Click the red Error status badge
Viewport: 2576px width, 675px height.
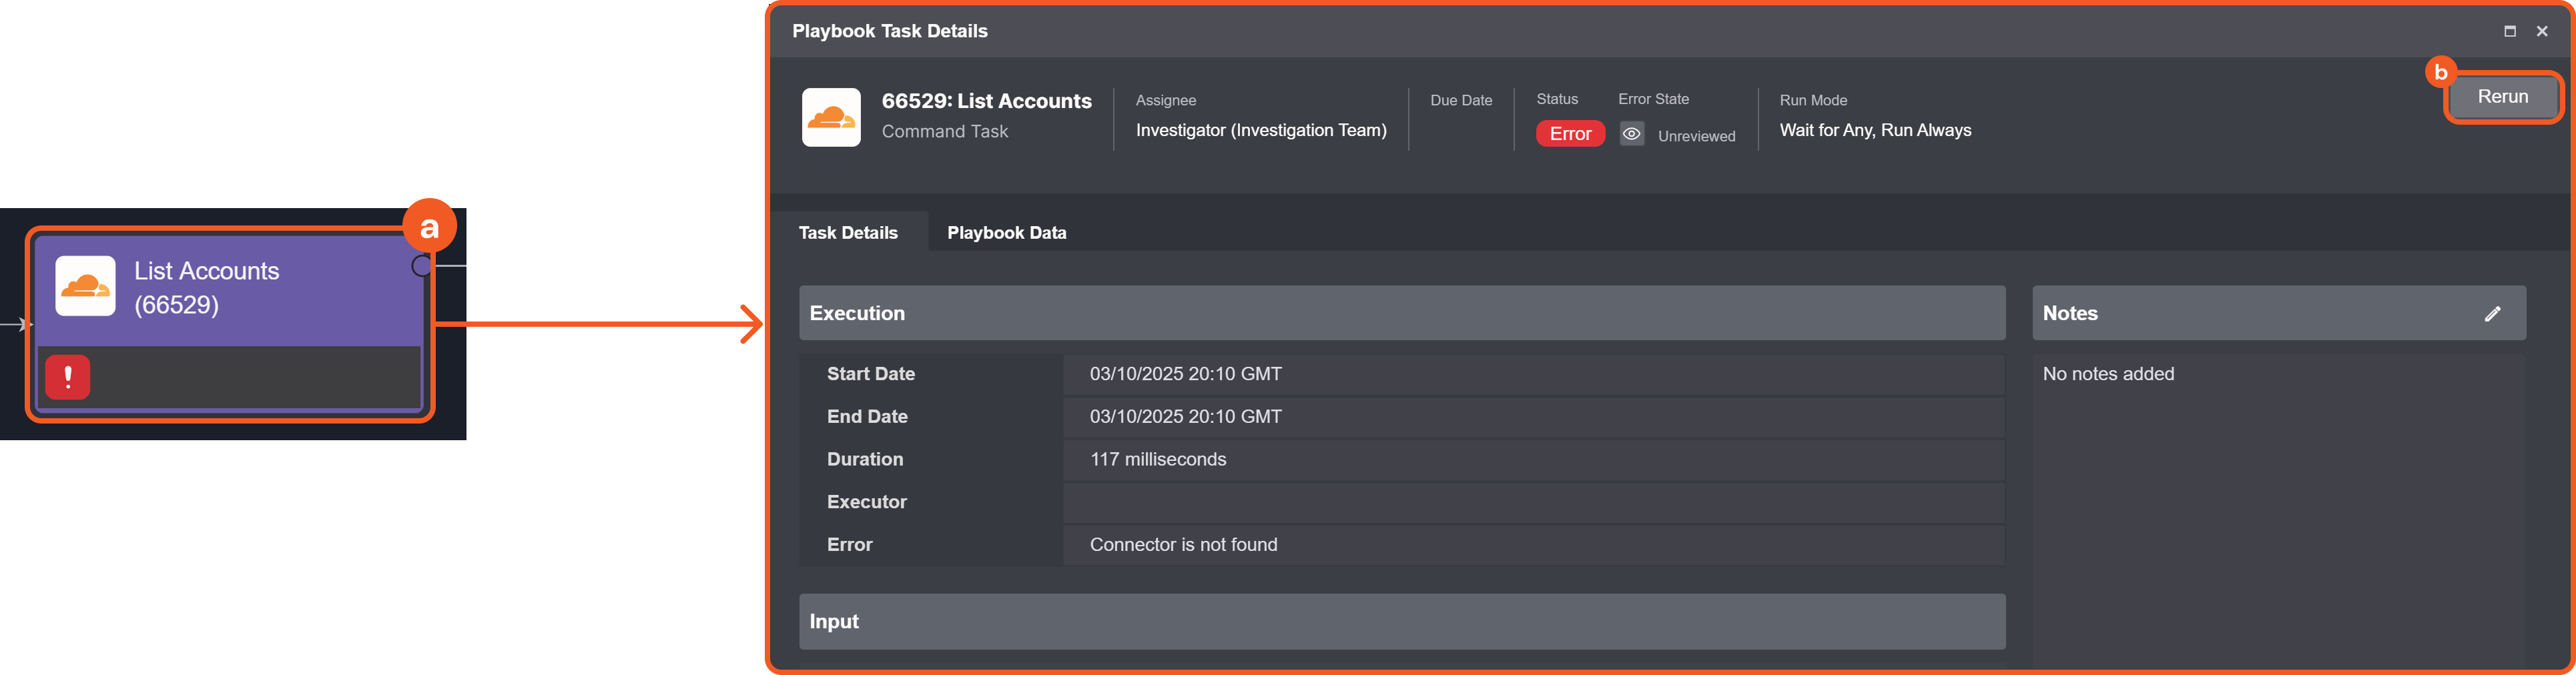(1570, 134)
